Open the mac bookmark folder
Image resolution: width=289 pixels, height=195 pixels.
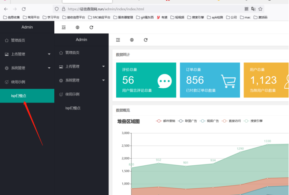tap(245, 17)
